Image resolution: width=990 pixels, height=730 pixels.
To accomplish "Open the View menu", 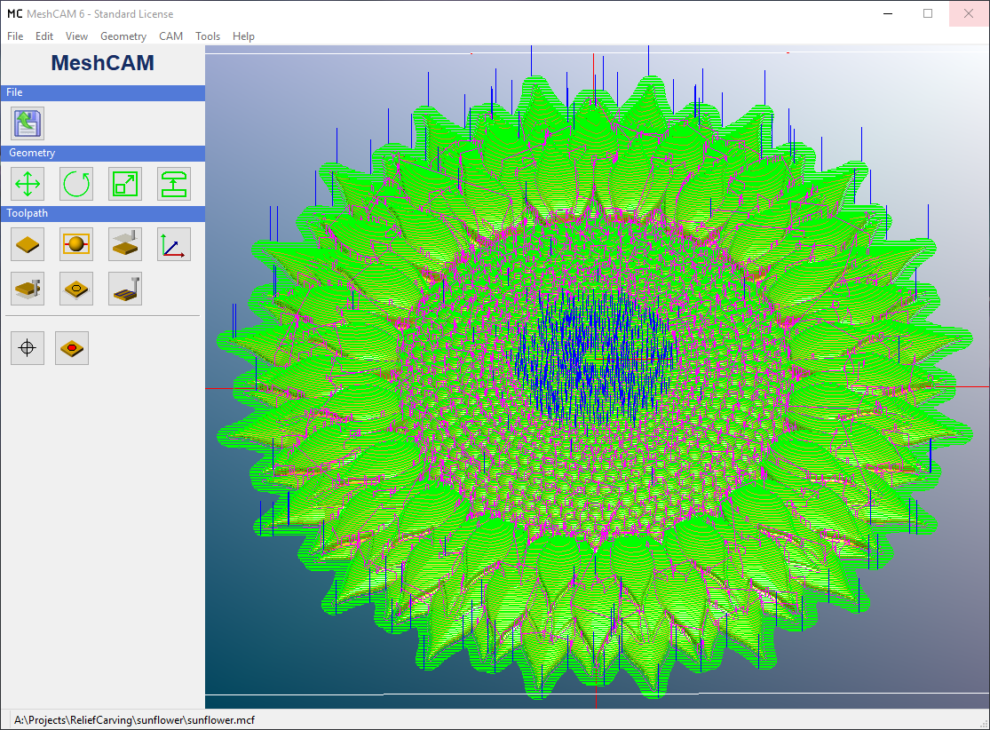I will point(76,36).
